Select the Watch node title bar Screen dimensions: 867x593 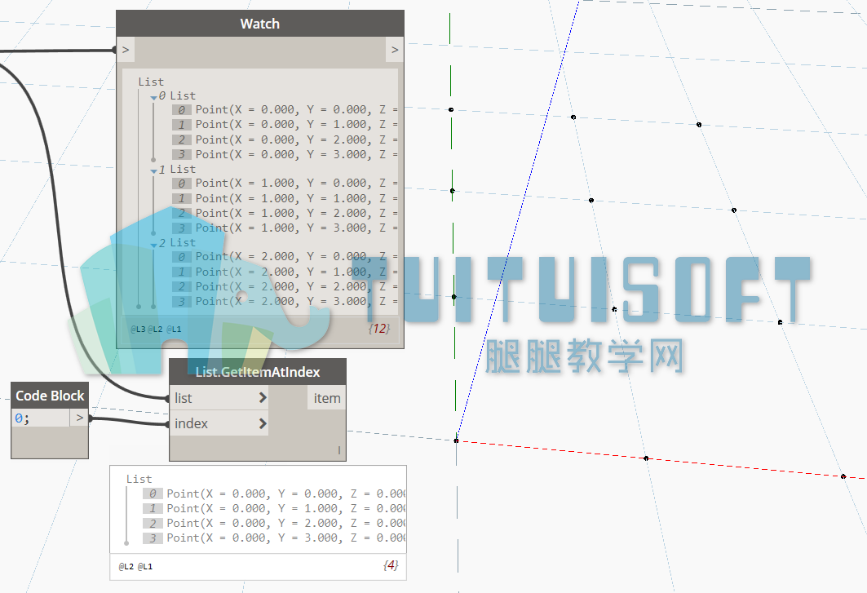coord(260,24)
